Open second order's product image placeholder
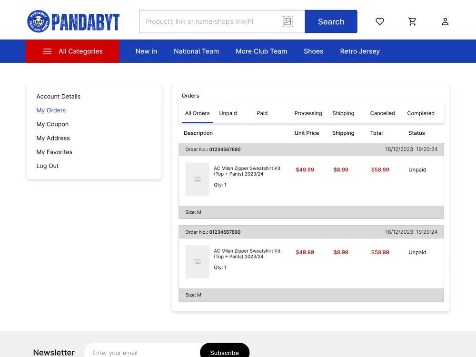The height and width of the screenshot is (357, 476). (198, 262)
